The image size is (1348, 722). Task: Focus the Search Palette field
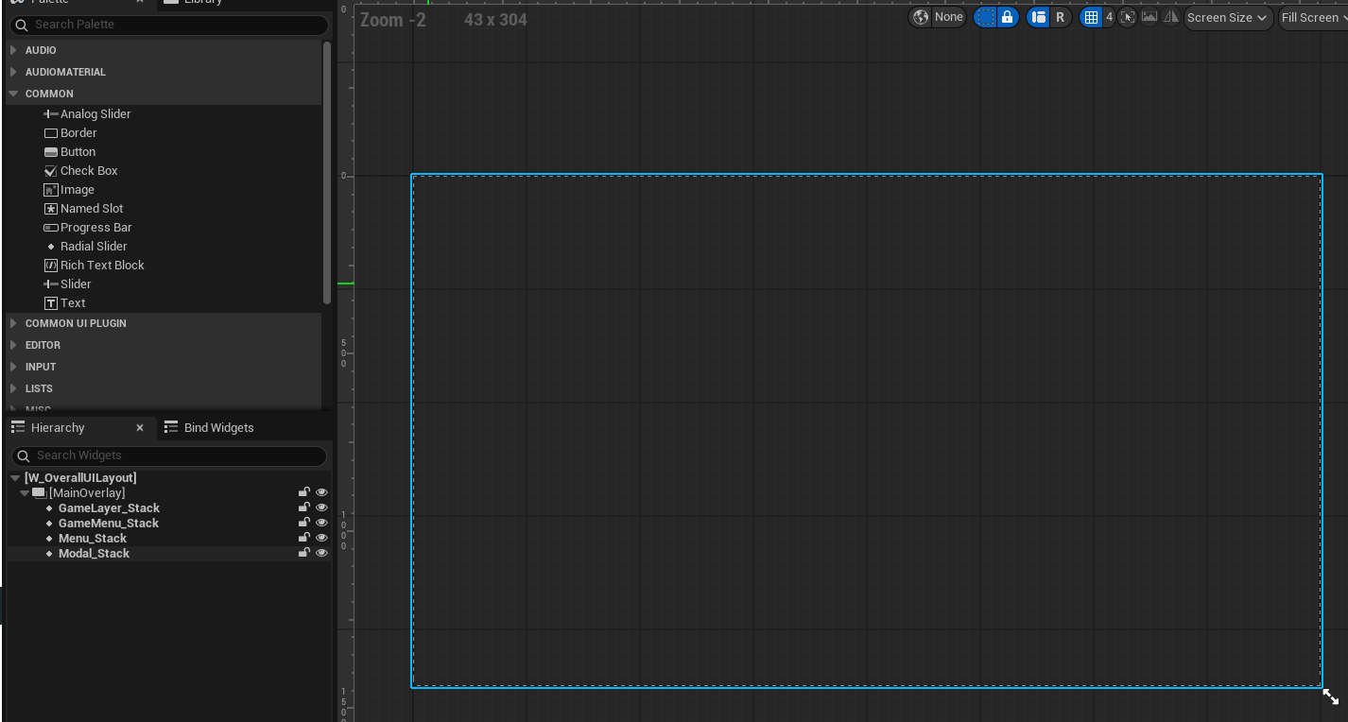coord(170,24)
